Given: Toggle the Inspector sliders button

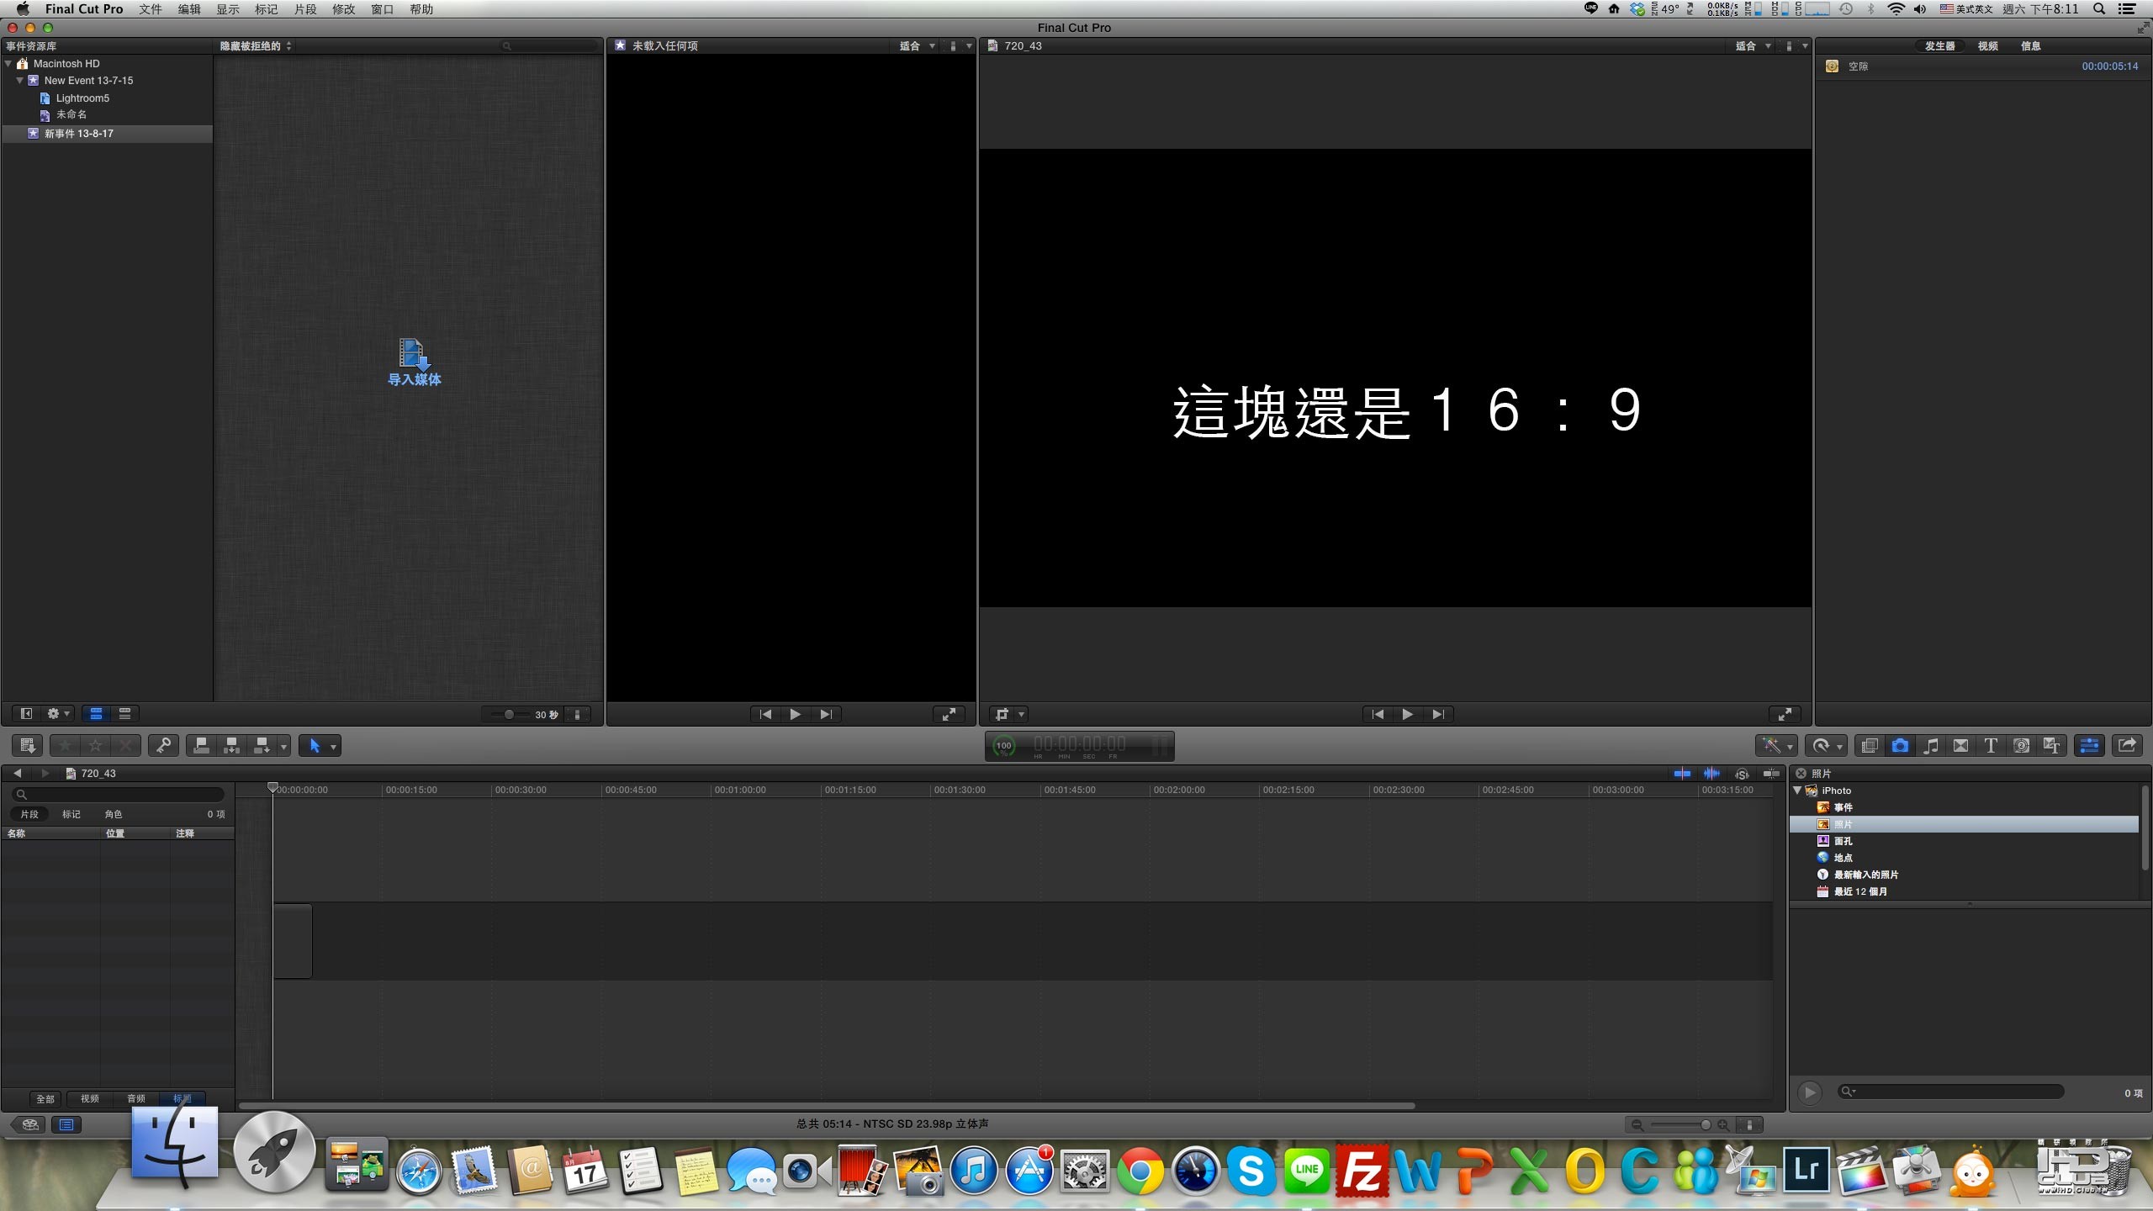Looking at the screenshot, I should point(2089,745).
